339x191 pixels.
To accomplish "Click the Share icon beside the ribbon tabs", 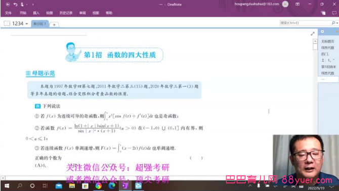I will click(323, 13).
